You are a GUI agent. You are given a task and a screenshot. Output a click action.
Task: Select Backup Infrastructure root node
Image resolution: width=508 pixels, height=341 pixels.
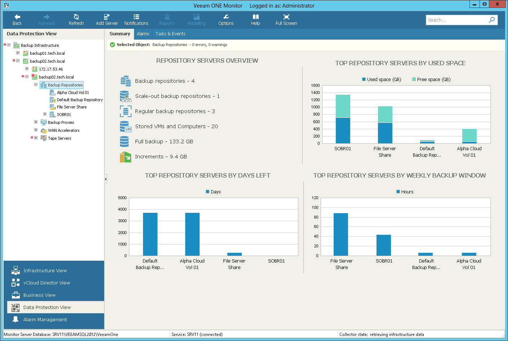coord(40,45)
